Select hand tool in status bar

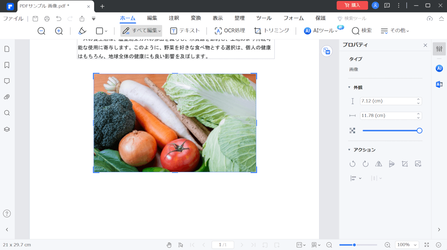[169, 245]
